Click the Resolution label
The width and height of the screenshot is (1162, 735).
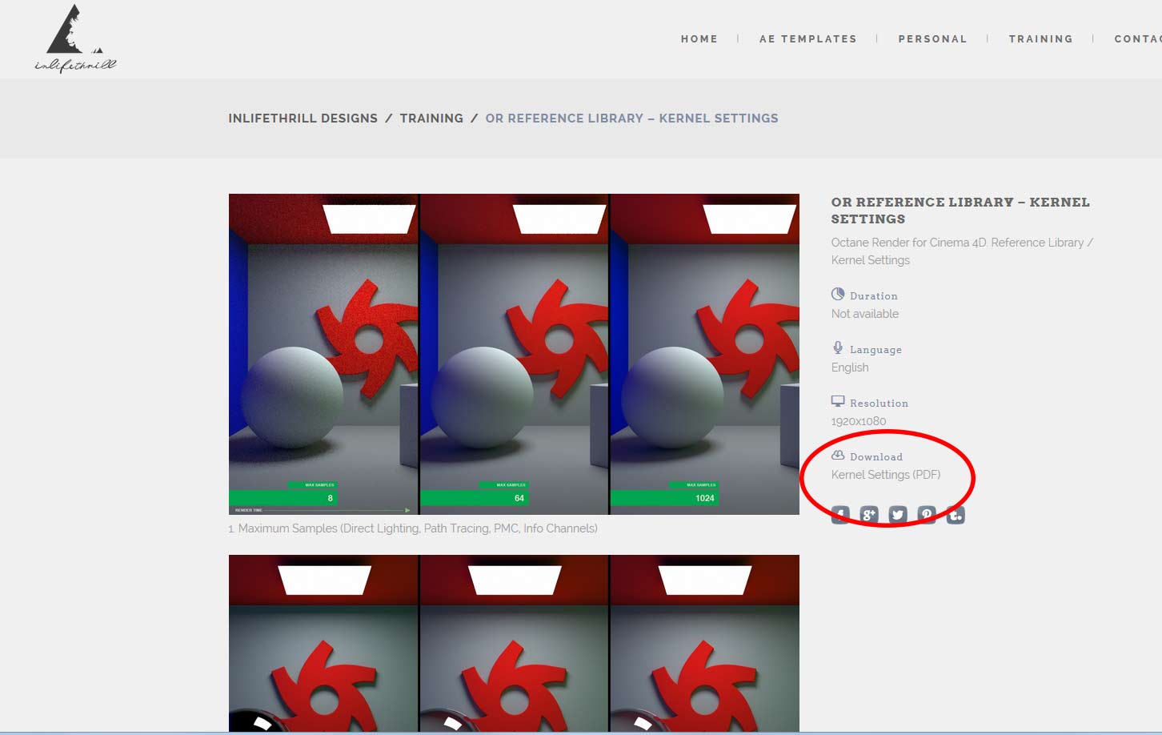pyautogui.click(x=879, y=404)
